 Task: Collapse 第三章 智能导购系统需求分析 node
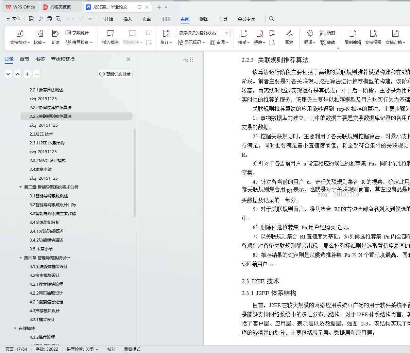pyautogui.click(x=20, y=187)
